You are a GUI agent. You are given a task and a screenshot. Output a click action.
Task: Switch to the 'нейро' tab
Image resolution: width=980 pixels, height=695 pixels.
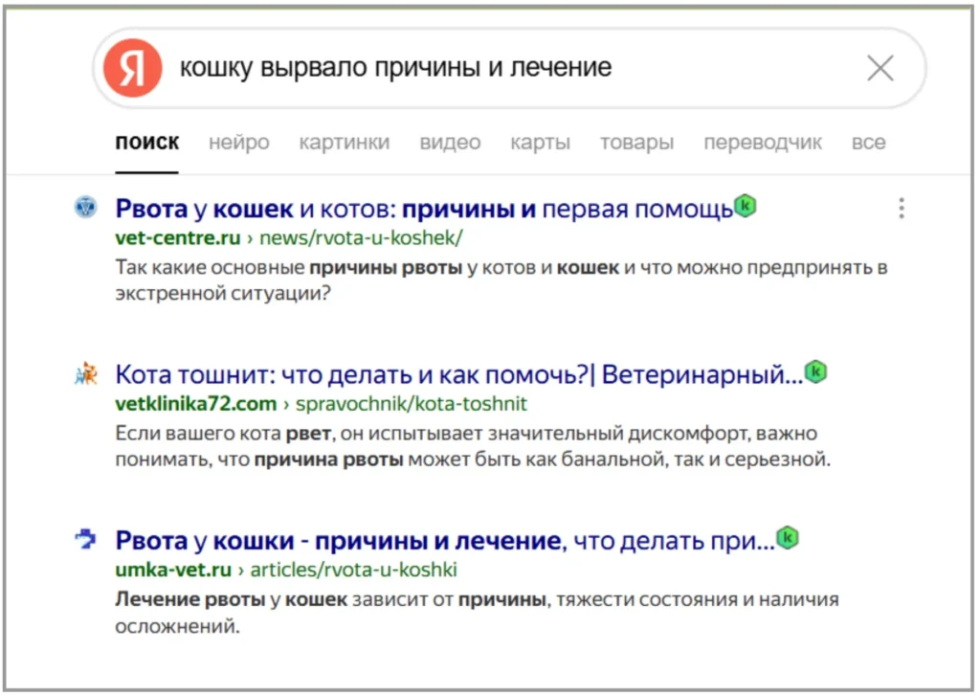point(238,143)
